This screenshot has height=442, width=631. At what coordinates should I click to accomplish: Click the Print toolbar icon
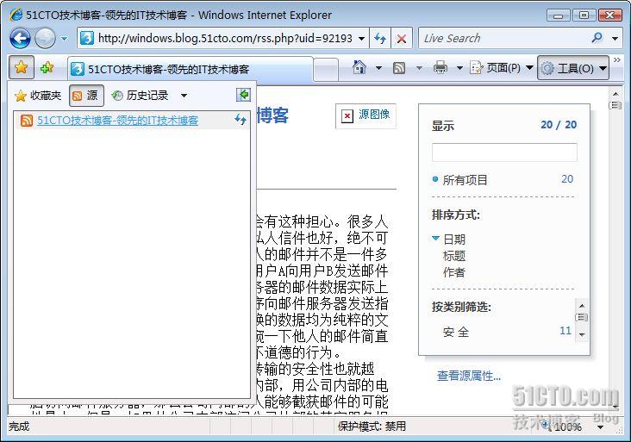440,67
